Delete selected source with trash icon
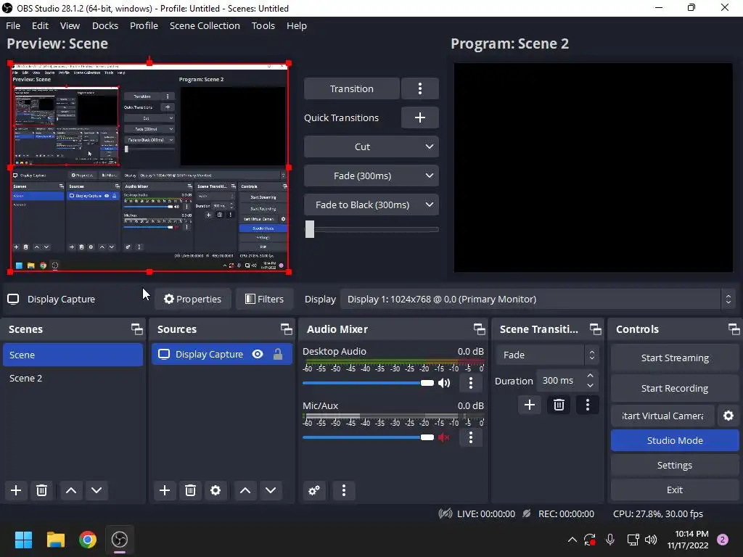This screenshot has height=557, width=743. (191, 490)
